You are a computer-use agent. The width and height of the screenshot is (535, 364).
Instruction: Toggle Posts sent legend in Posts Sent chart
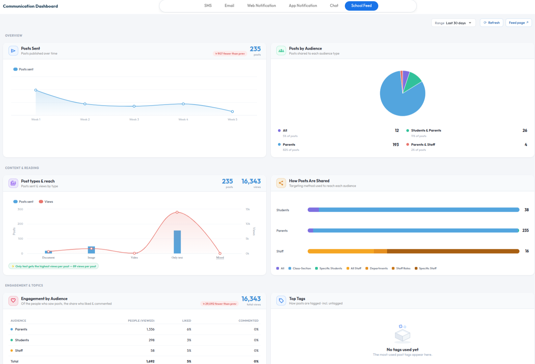pyautogui.click(x=23, y=69)
